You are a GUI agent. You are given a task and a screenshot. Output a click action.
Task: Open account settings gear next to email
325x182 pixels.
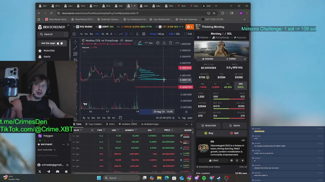[67, 165]
